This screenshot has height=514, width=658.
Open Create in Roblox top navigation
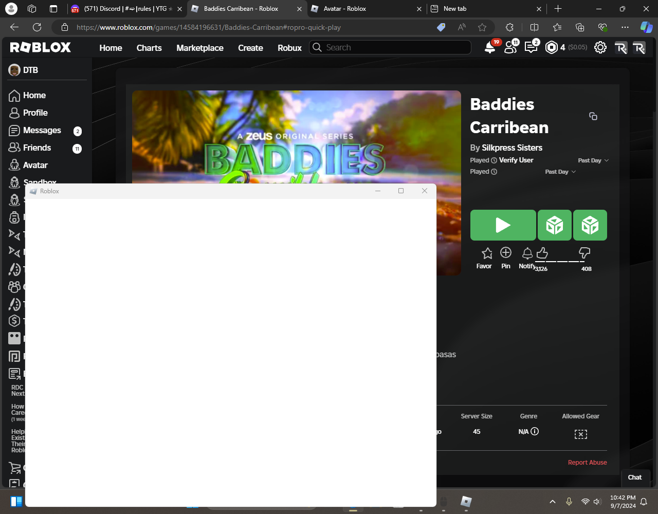[x=250, y=48]
